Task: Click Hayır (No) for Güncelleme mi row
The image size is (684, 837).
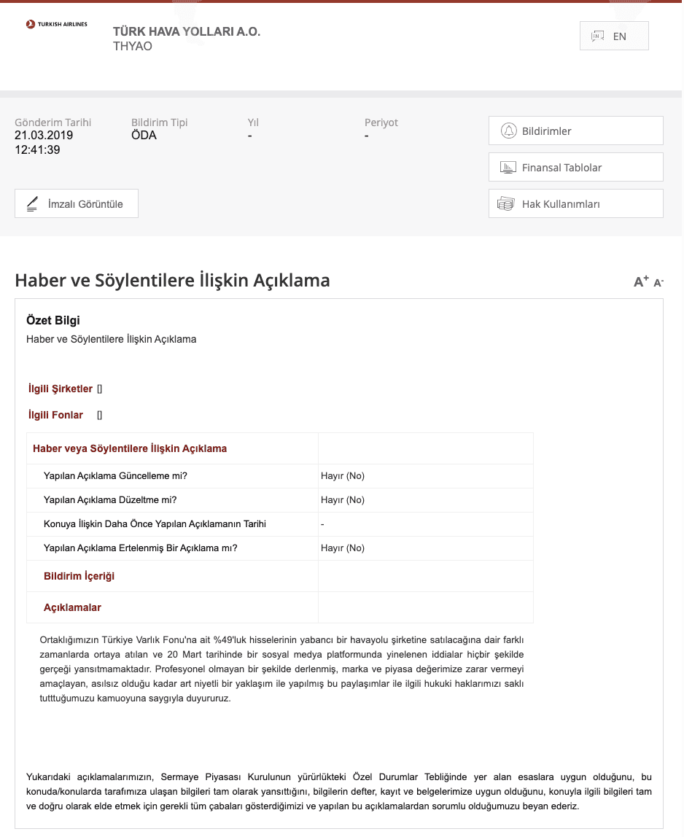Action: [342, 476]
